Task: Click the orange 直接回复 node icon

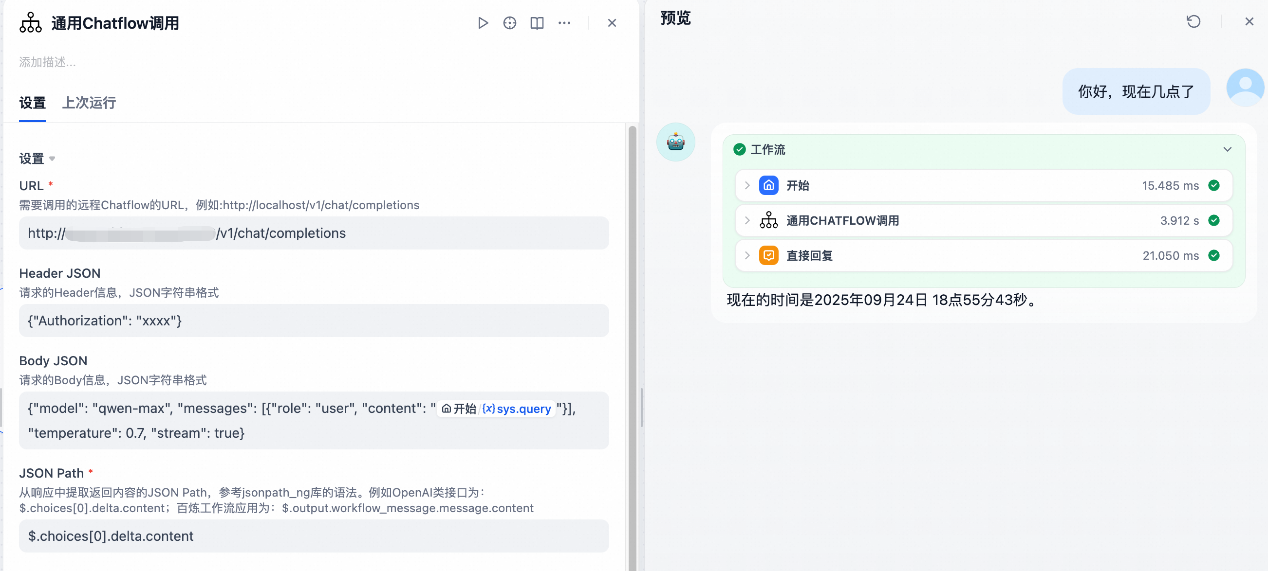Action: 768,255
